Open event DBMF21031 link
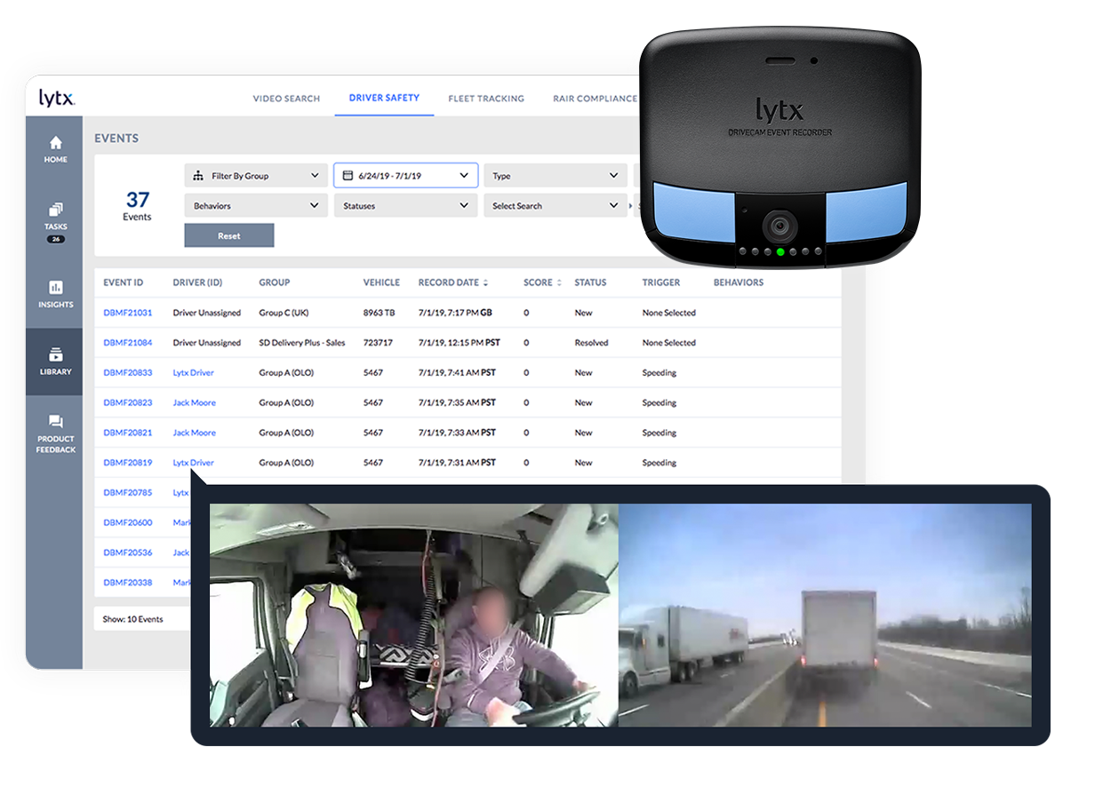Viewport: 1111px width, 795px height. coord(127,313)
